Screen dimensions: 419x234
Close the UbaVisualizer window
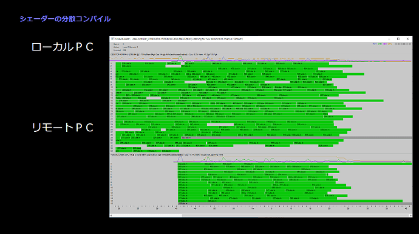pyautogui.click(x=408, y=39)
